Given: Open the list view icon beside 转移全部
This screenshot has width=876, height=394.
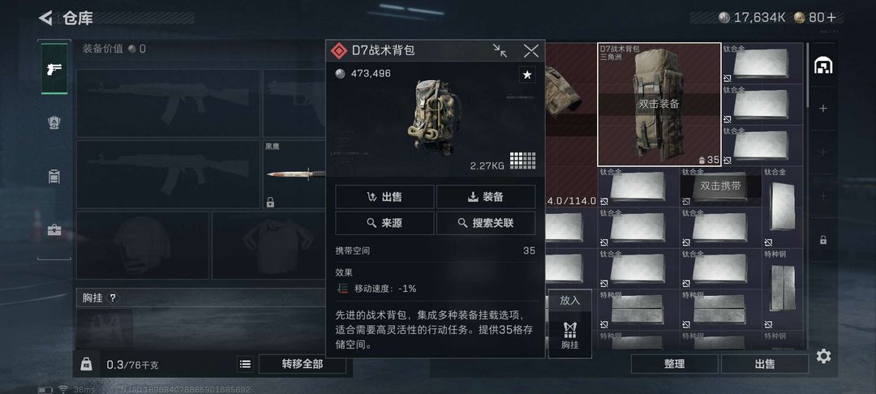Looking at the screenshot, I should (245, 365).
